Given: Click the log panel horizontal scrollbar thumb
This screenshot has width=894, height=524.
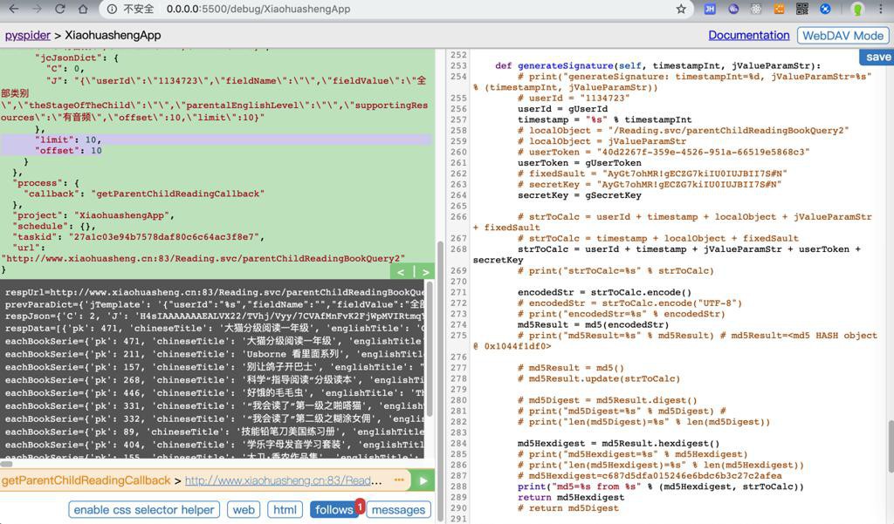Looking at the screenshot, I should coord(6,464).
